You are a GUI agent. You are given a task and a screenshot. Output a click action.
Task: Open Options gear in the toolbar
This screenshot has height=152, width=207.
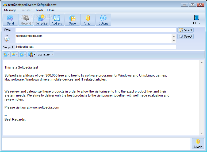(103, 20)
